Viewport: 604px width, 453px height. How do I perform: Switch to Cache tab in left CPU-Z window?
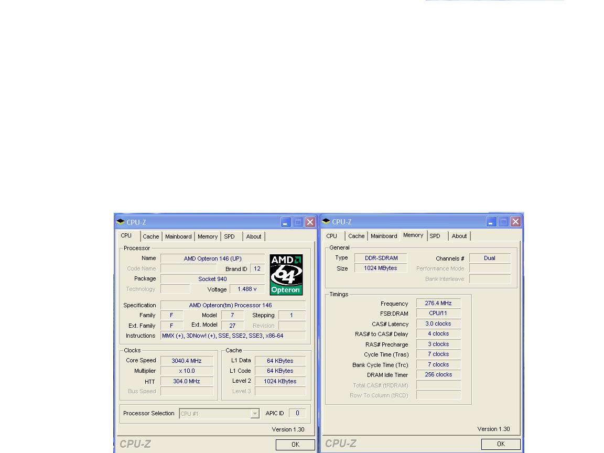coord(151,236)
